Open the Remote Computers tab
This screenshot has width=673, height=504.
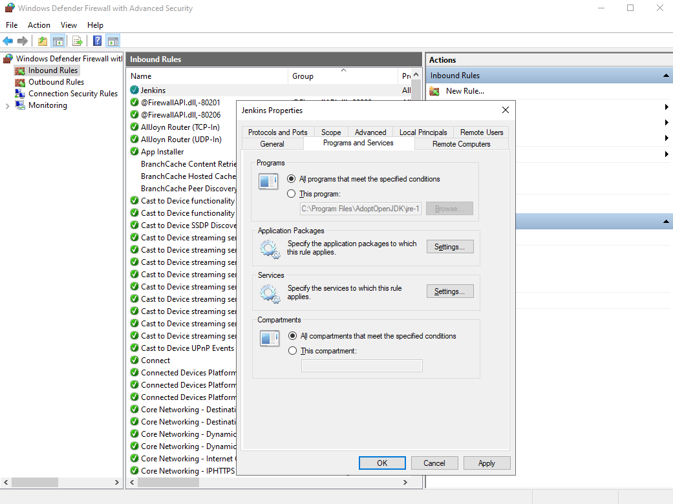coord(461,143)
